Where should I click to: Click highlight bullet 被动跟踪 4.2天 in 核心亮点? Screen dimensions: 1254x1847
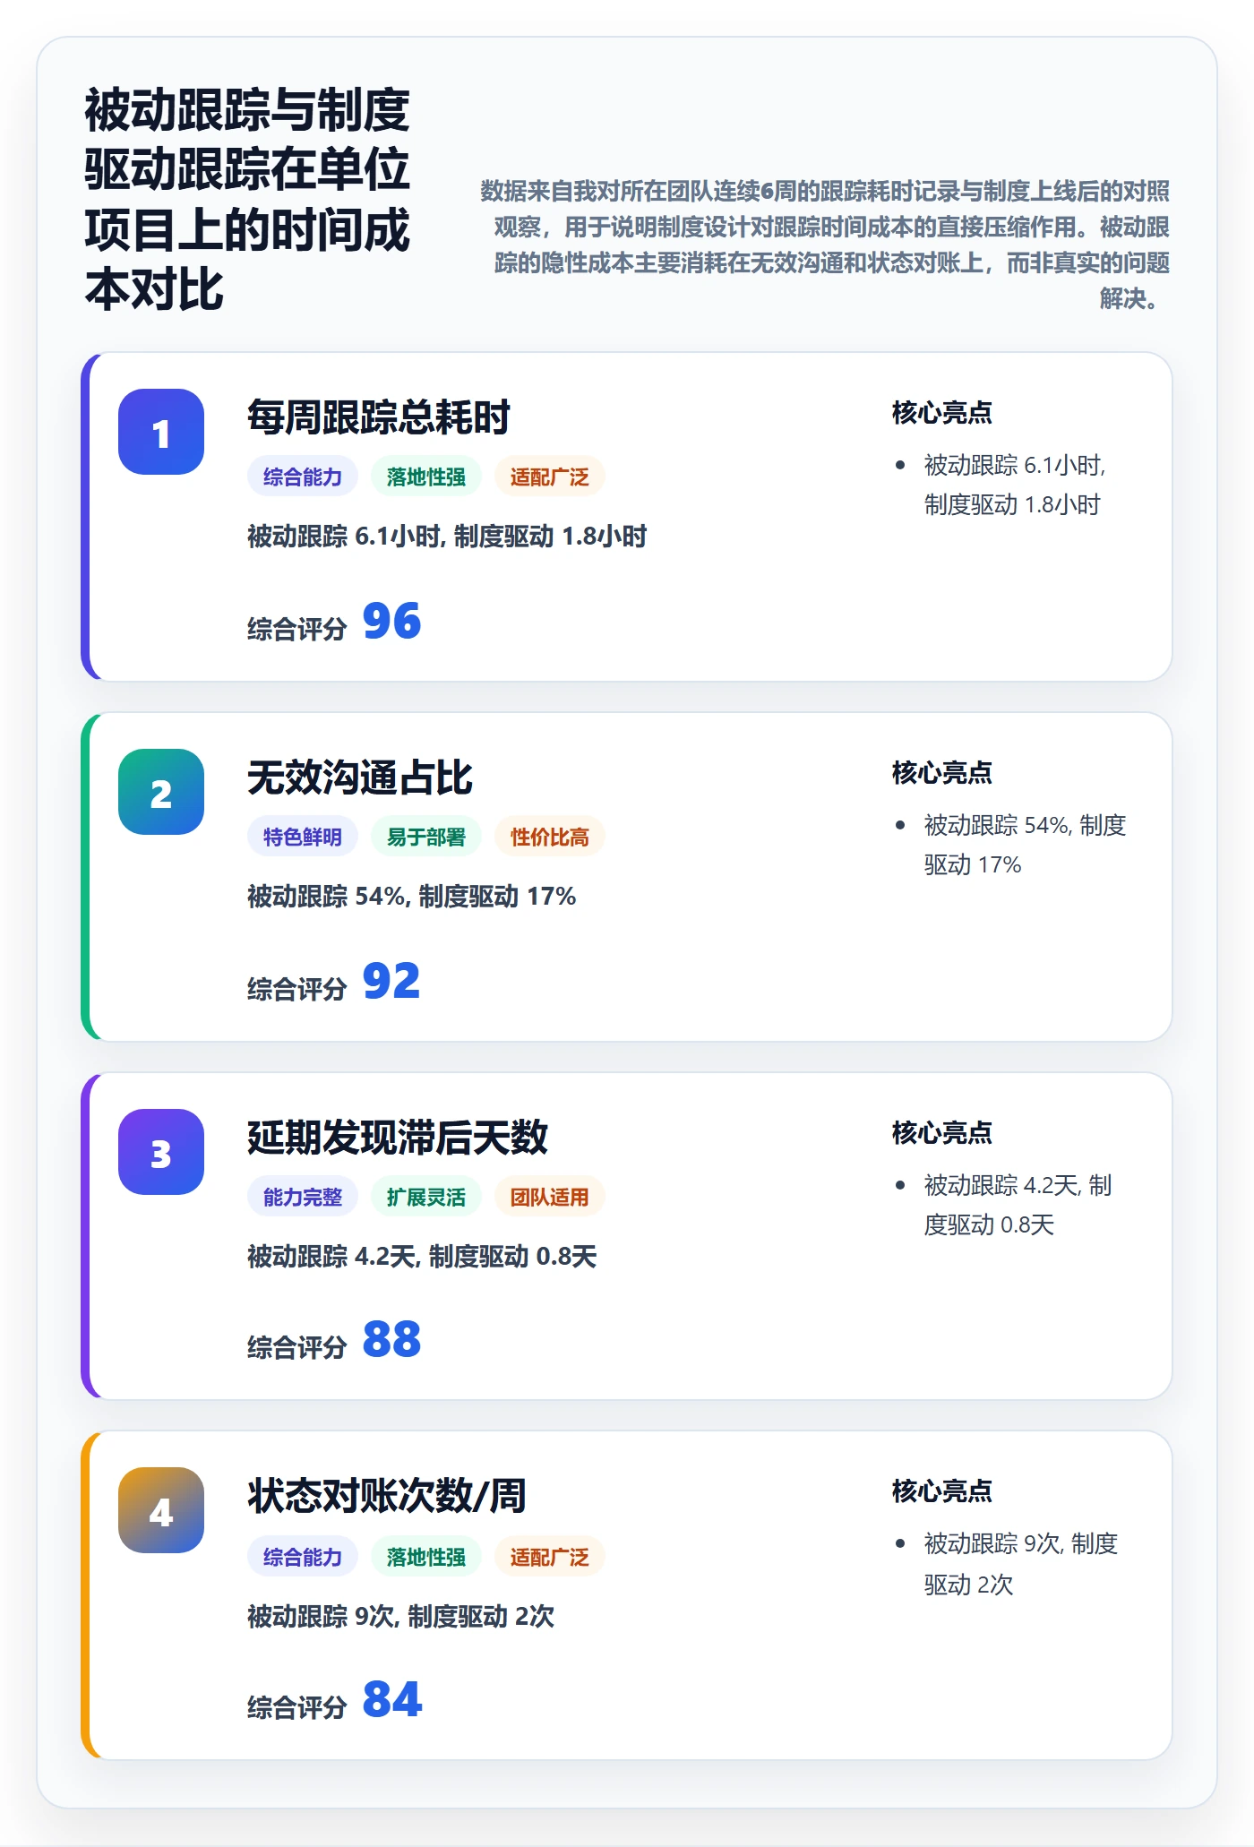point(1018,1205)
